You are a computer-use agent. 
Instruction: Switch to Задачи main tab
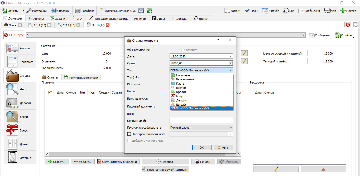[x=58, y=19]
